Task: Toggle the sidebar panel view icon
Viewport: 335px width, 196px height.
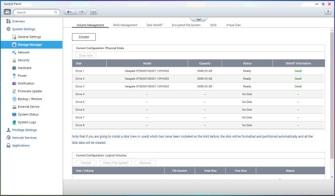Action: point(7,12)
